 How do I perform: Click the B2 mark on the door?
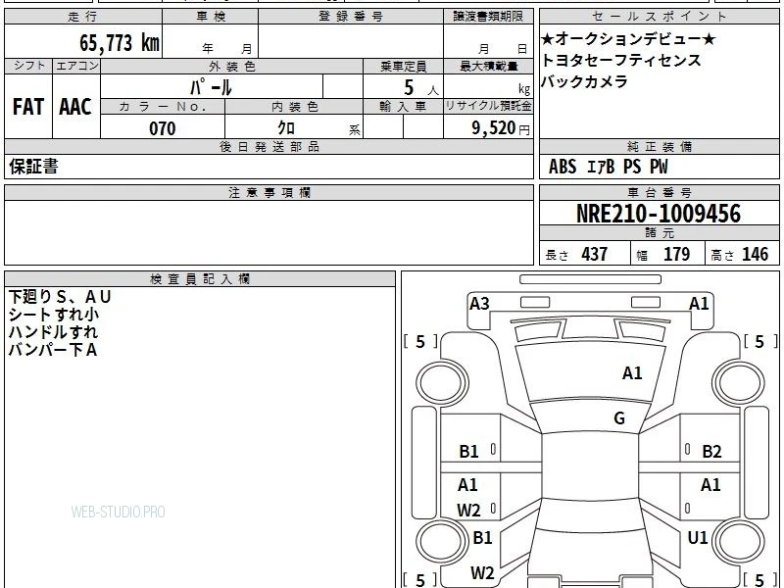click(711, 452)
